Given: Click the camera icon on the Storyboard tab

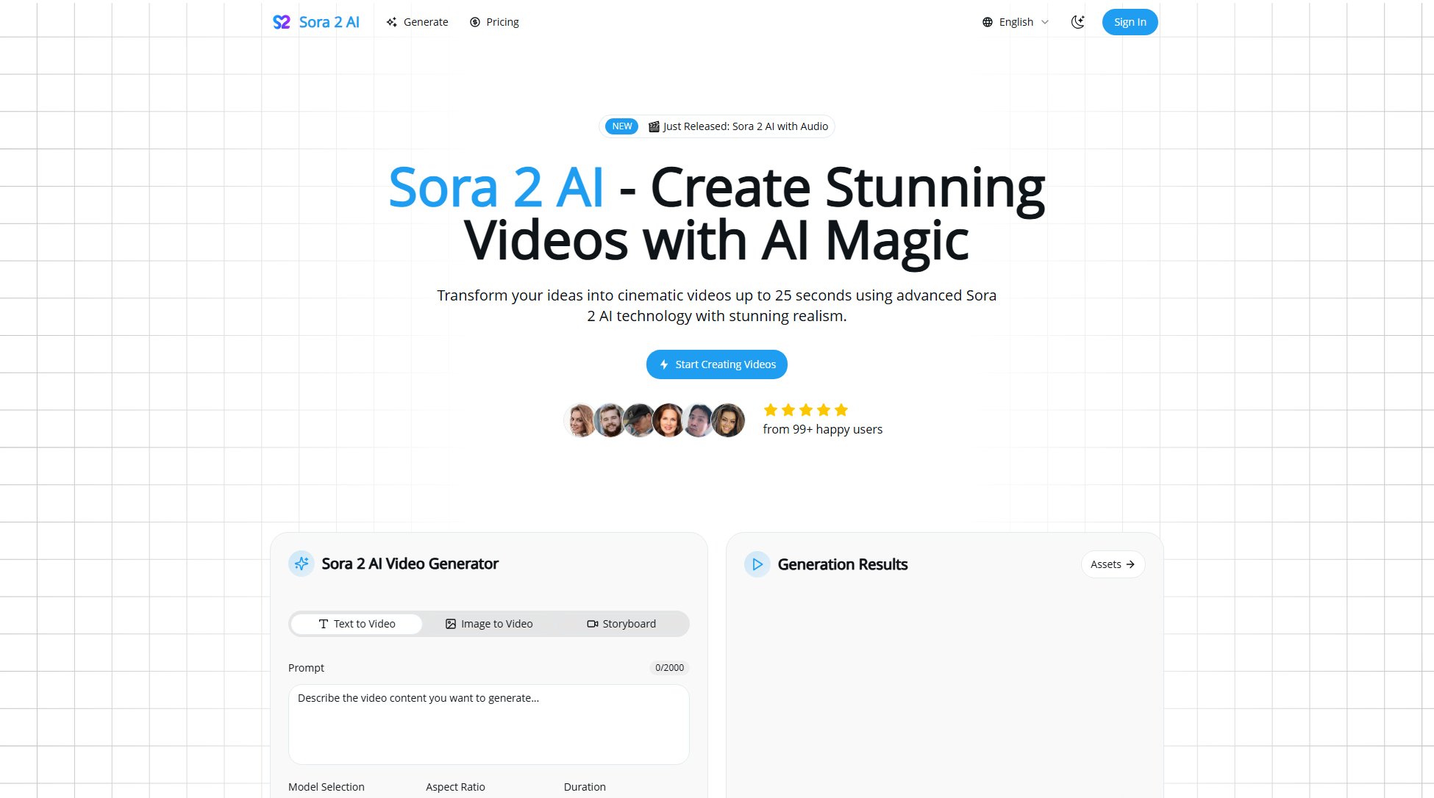Looking at the screenshot, I should (x=592, y=623).
